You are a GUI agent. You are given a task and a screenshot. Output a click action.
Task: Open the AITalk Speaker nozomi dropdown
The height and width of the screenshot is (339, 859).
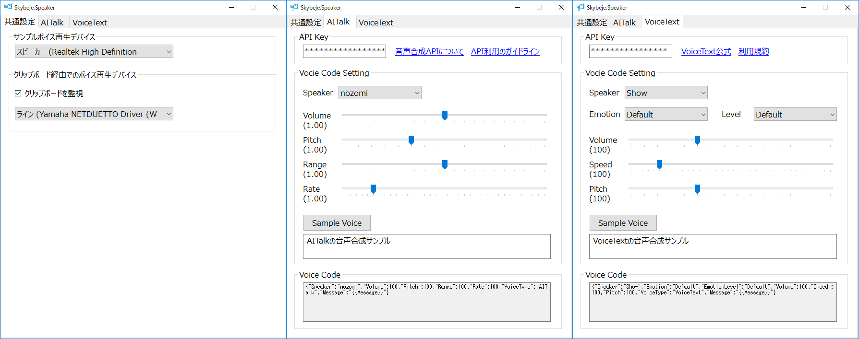pyautogui.click(x=380, y=93)
